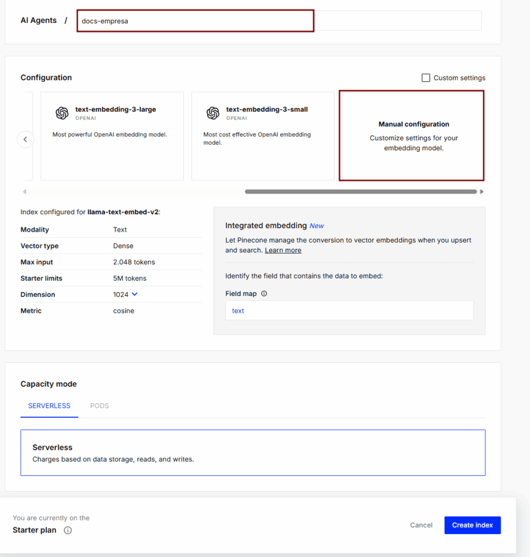Click the scrollbar left arrow
The width and height of the screenshot is (530, 557).
point(24,191)
